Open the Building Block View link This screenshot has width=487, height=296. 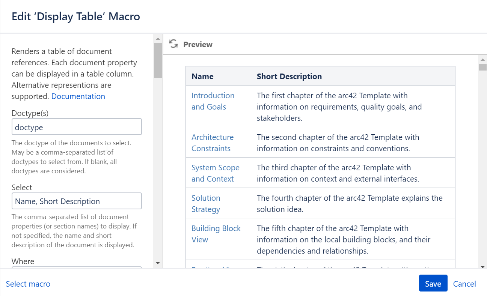click(x=216, y=234)
